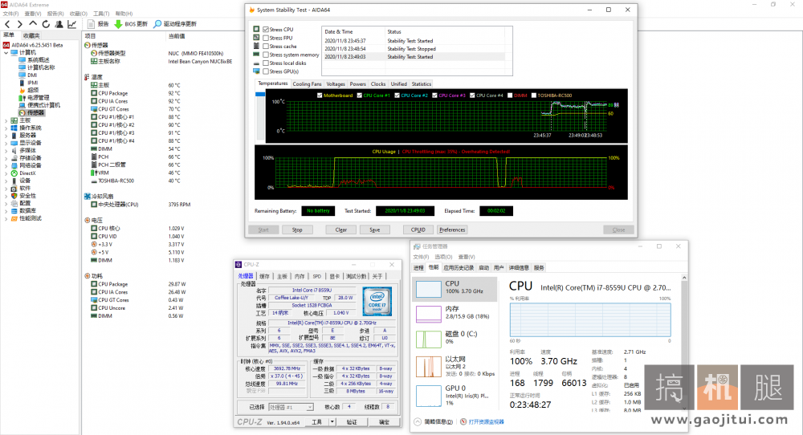803x435 pixels.
Task: Select the 内存 memory thumbnail in Task Manager
Action: click(429, 314)
